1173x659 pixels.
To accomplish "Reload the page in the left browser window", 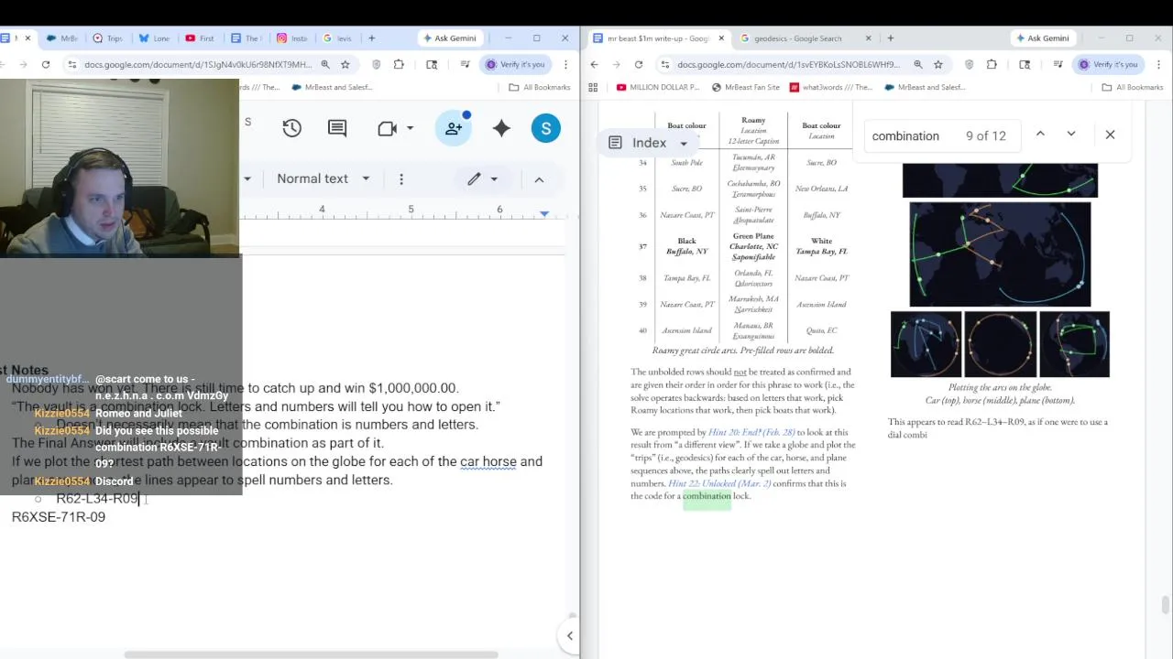I will coord(46,64).
